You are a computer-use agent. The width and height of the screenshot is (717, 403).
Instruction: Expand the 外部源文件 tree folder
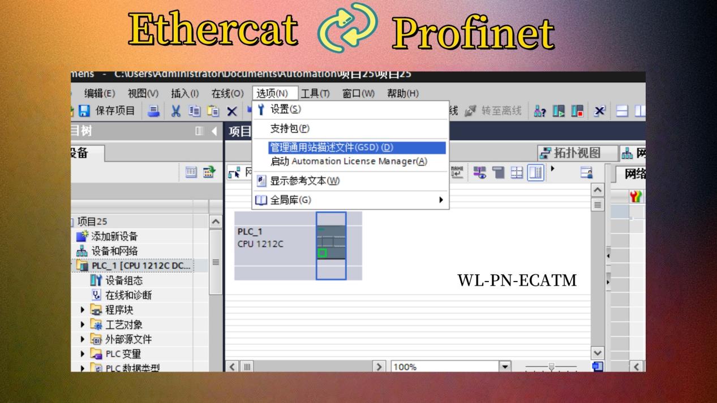click(83, 339)
